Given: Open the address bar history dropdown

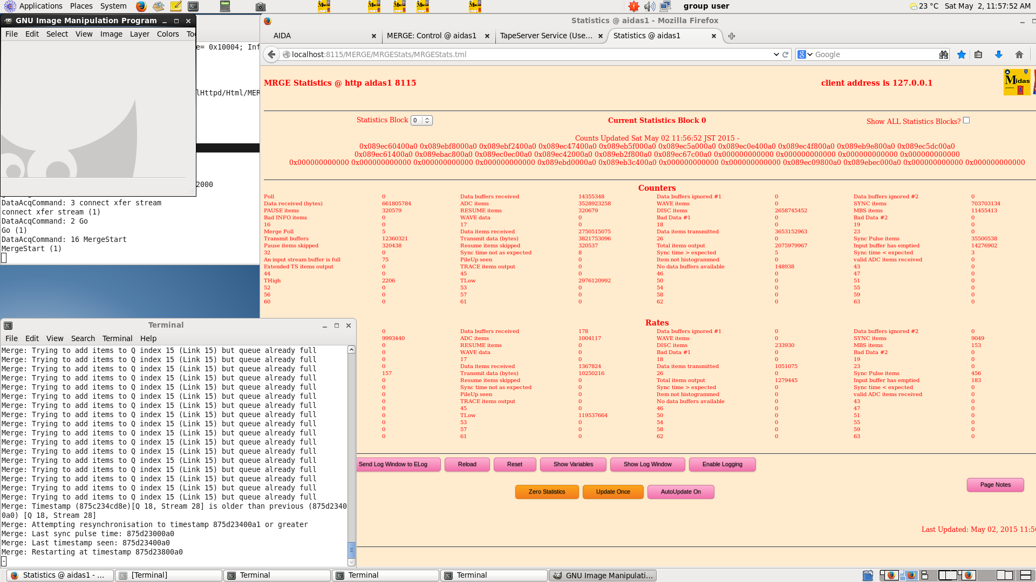Looking at the screenshot, I should pos(776,54).
